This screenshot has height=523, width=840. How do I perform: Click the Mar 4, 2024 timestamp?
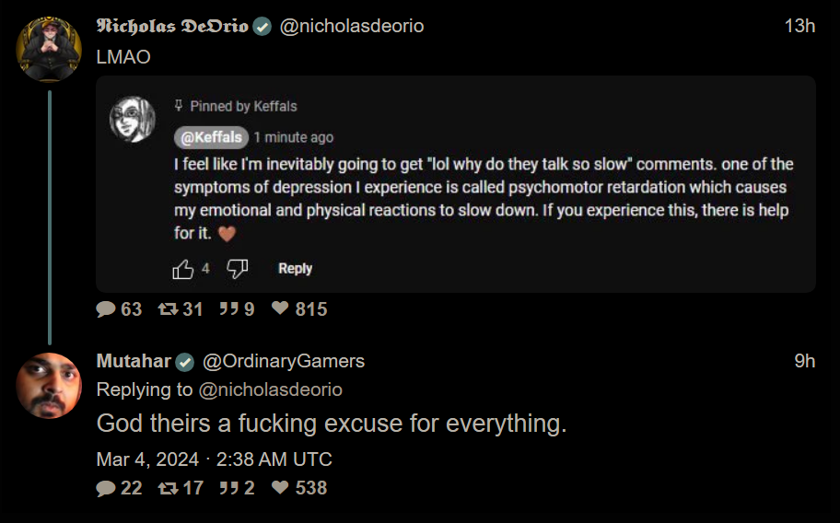point(214,459)
